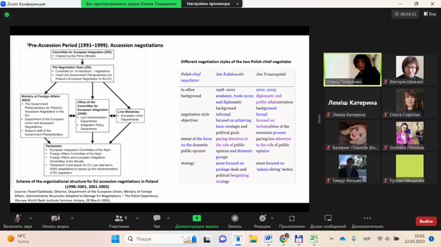441x247 pixels.
Task: Open Microsoft Word from the taskbar
Action: pyautogui.click(x=268, y=239)
